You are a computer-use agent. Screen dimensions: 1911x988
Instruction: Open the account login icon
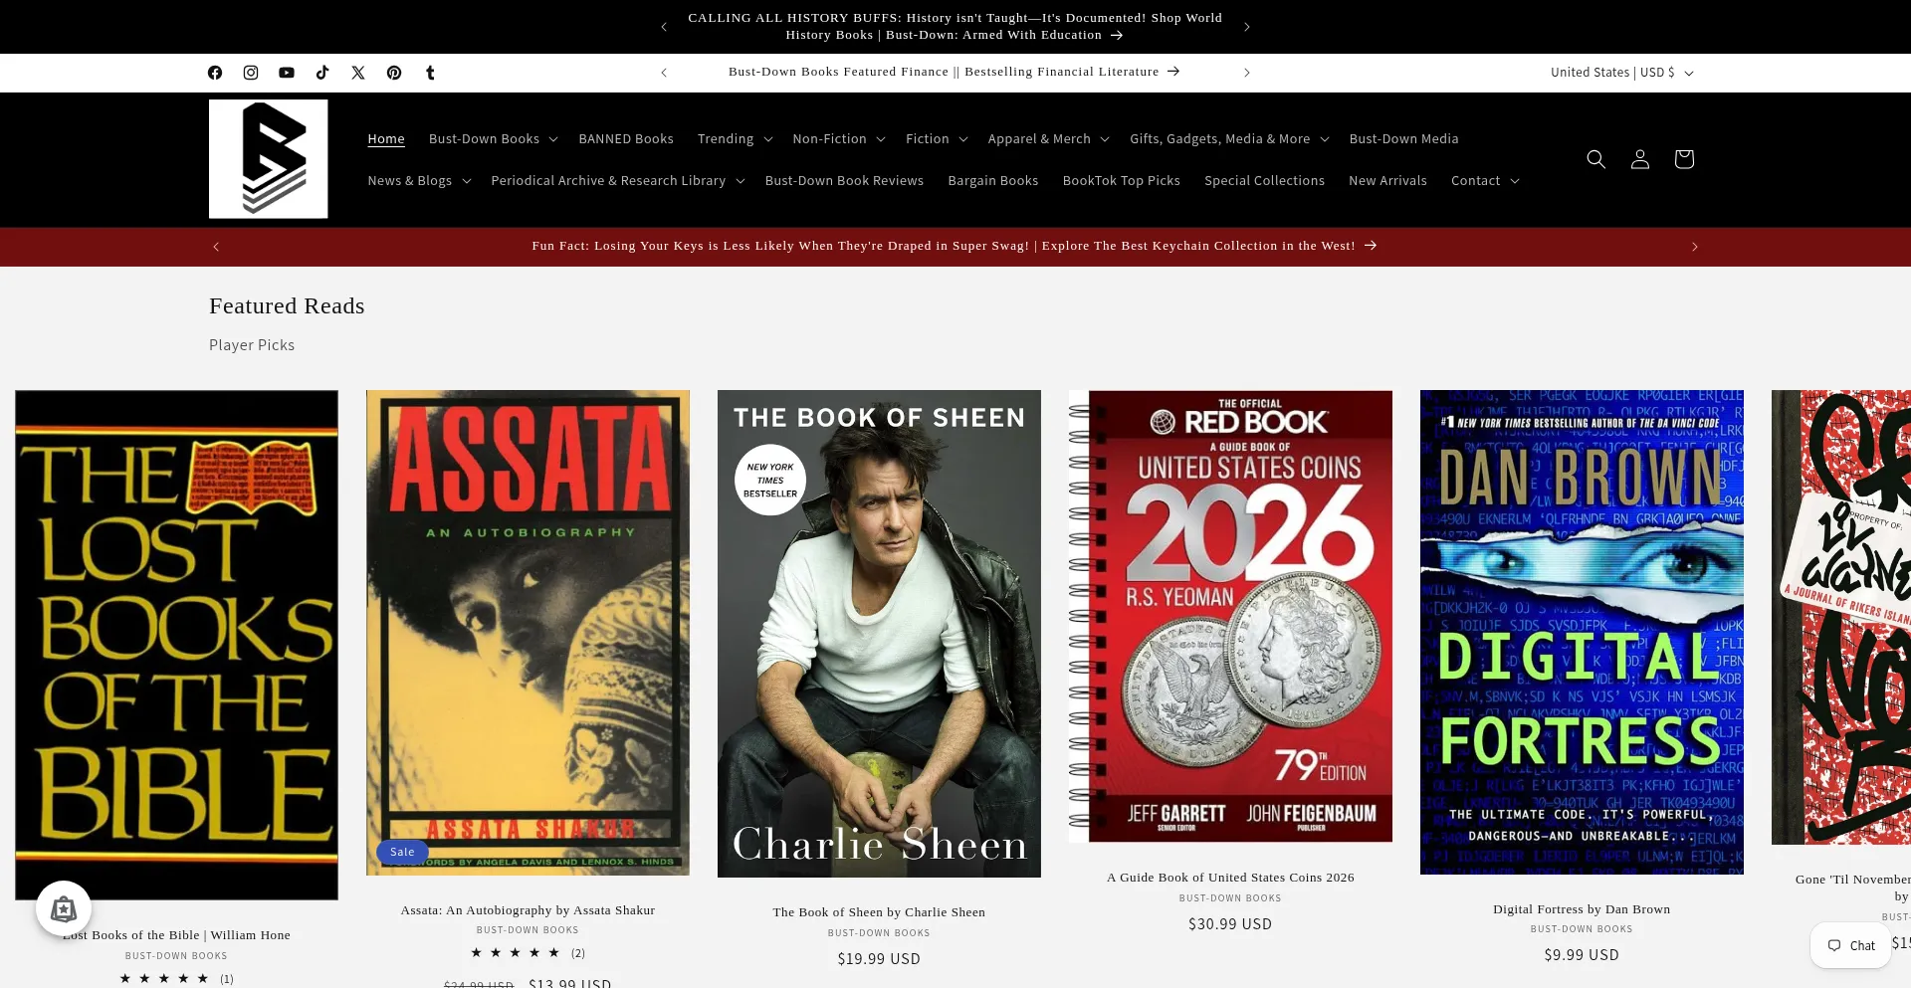tap(1640, 159)
